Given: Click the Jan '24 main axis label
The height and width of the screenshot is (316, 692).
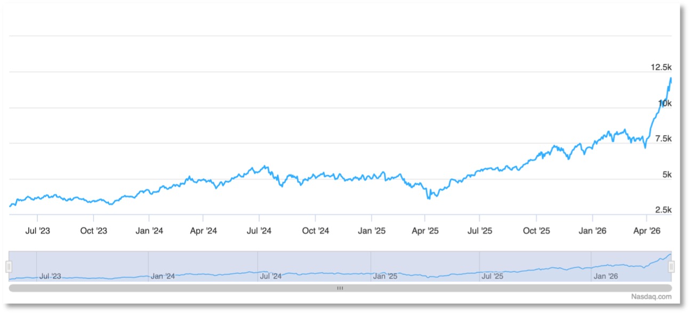Looking at the screenshot, I should coord(150,231).
